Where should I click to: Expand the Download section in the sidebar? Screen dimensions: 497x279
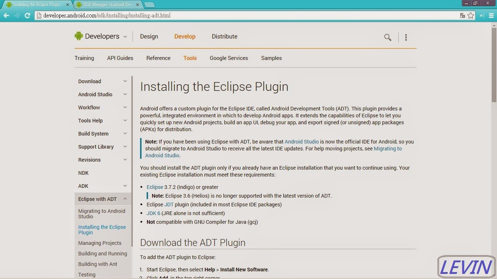pyautogui.click(x=125, y=81)
